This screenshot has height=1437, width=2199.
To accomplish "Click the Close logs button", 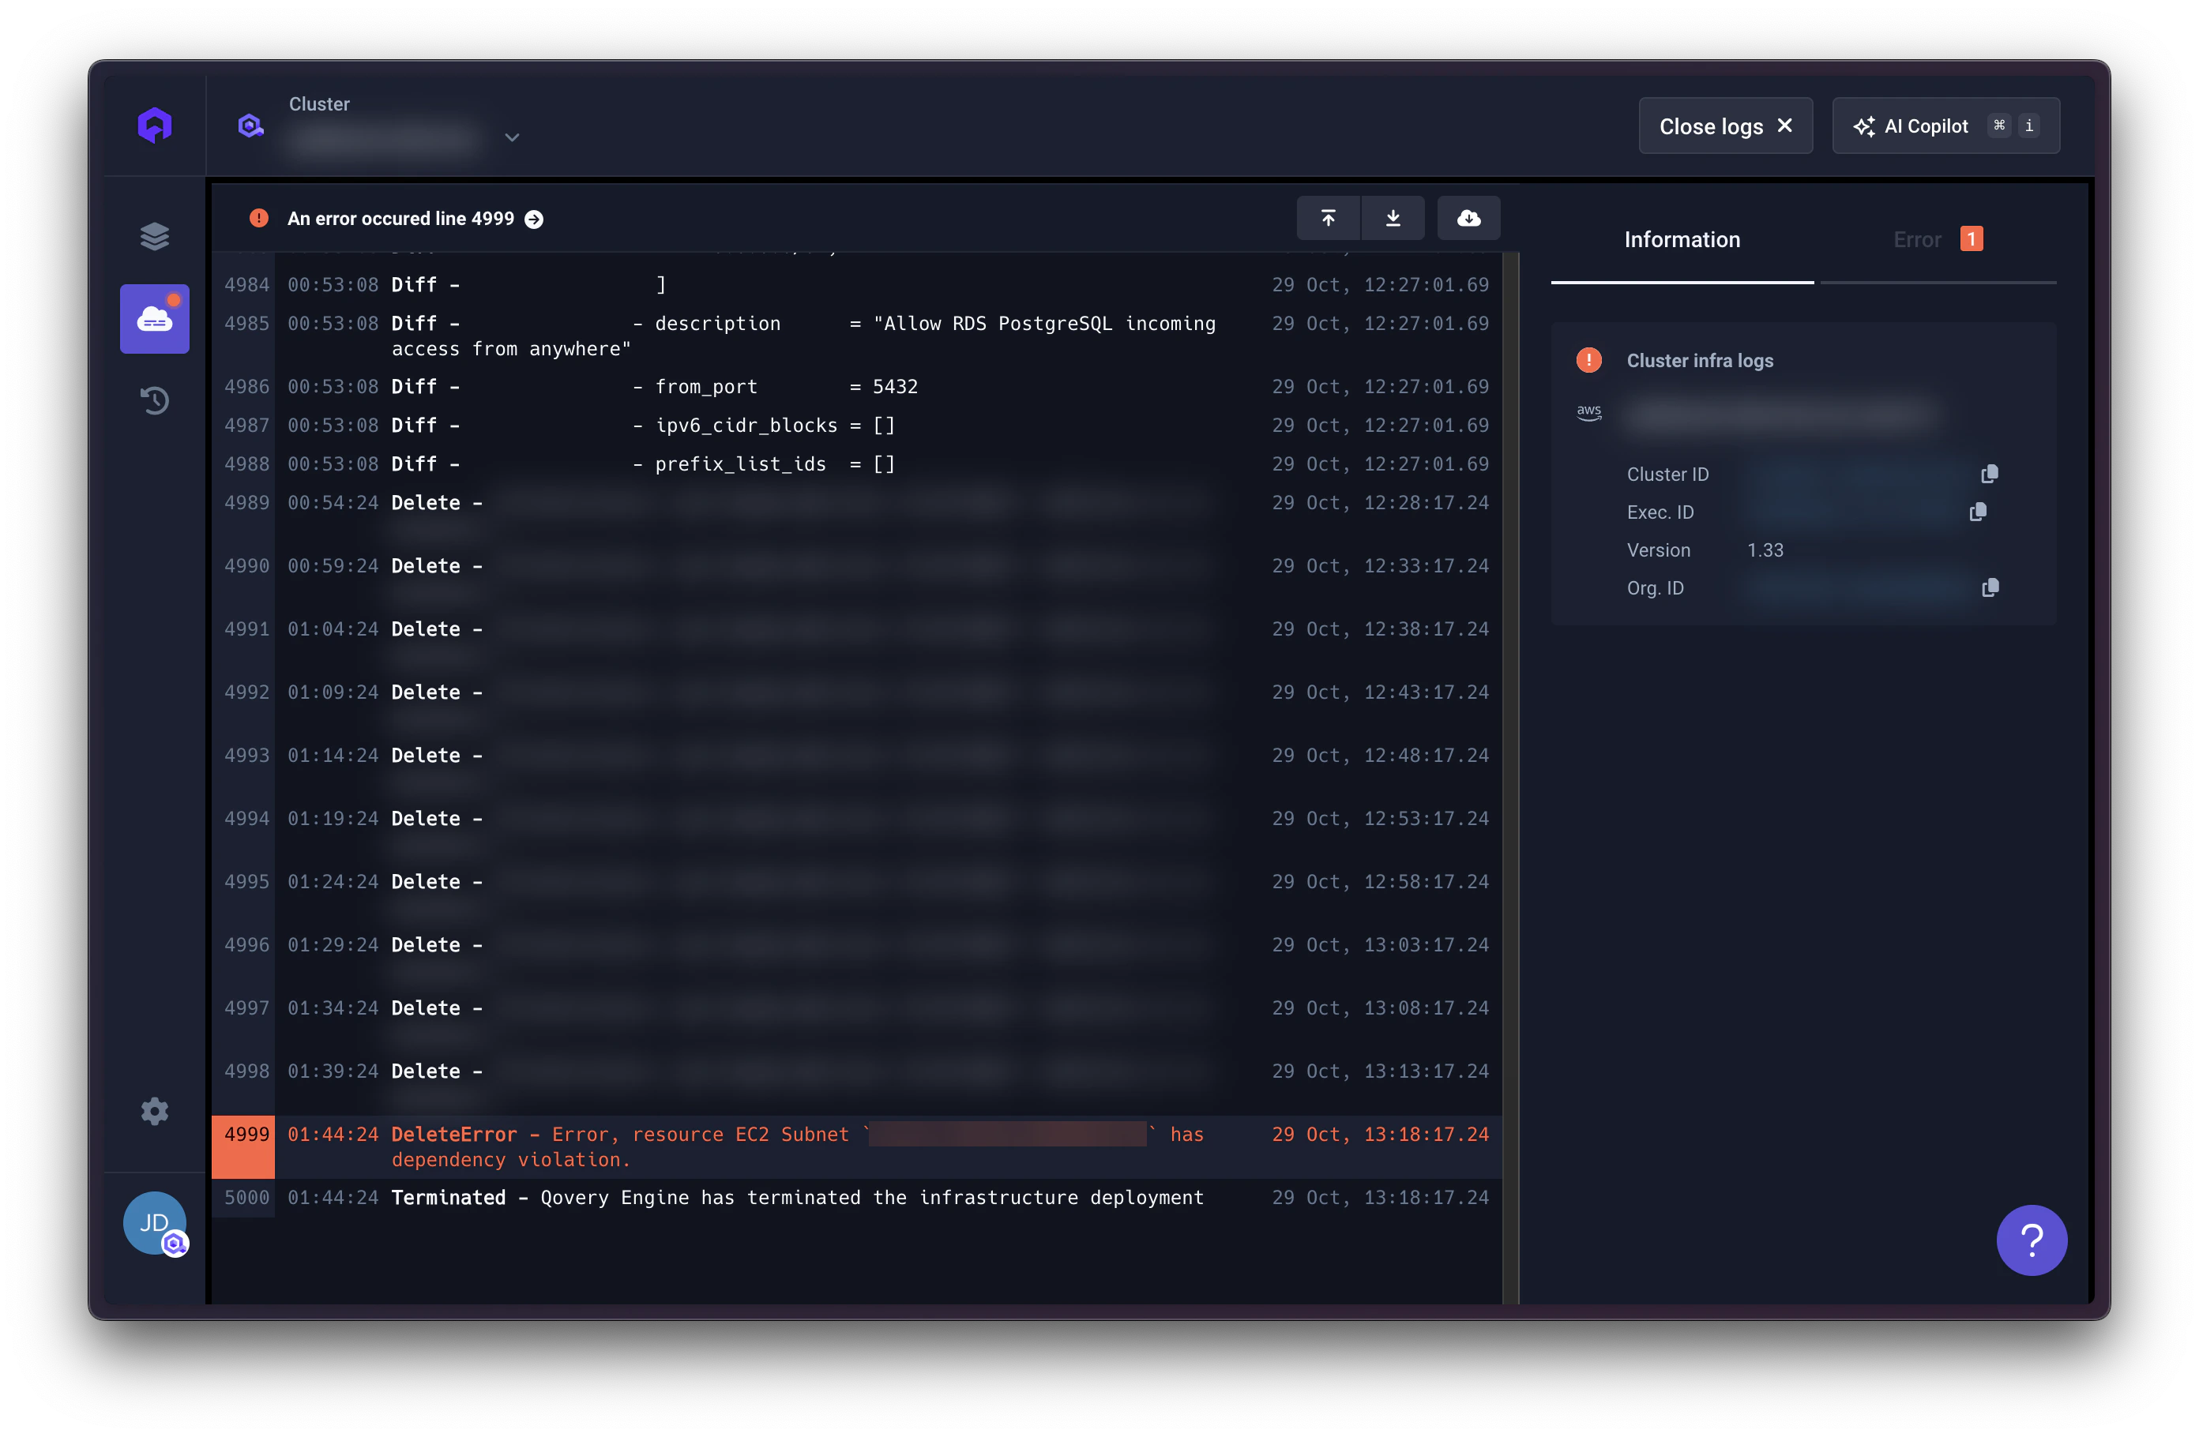I will [x=1724, y=125].
